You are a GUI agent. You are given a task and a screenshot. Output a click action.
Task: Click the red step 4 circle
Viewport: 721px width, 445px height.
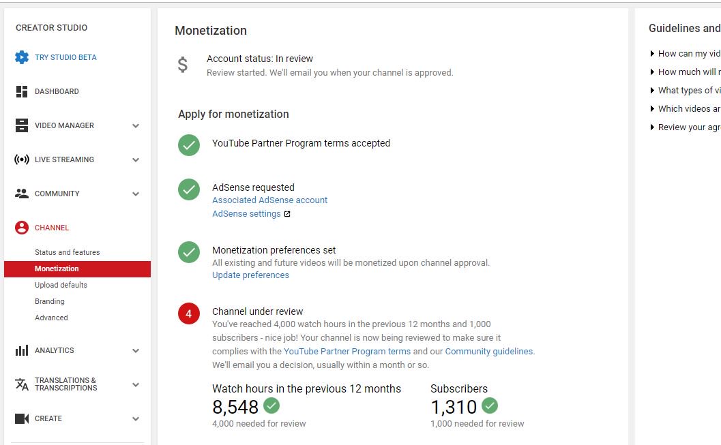189,313
